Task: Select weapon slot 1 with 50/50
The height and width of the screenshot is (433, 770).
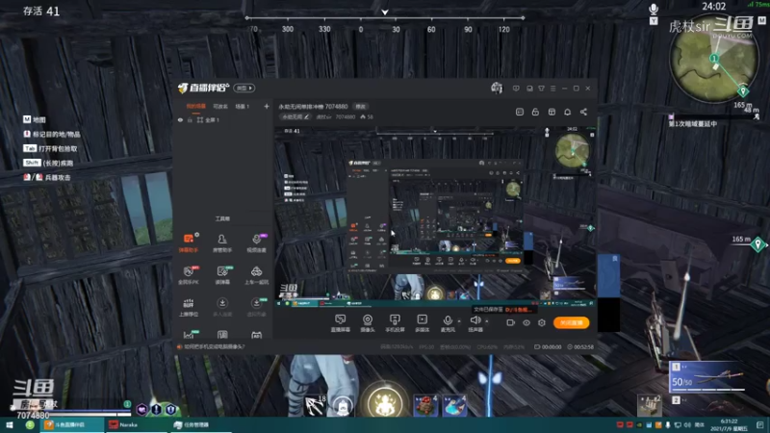Action: (x=707, y=376)
